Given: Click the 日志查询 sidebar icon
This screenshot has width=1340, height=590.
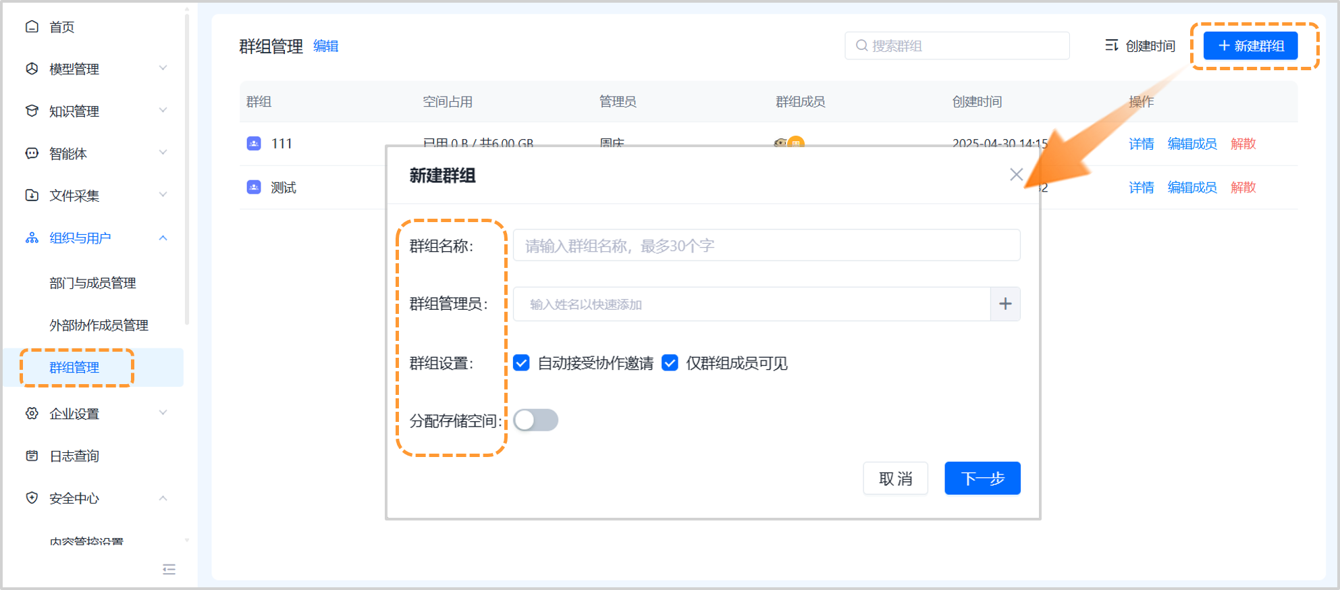Looking at the screenshot, I should (32, 456).
